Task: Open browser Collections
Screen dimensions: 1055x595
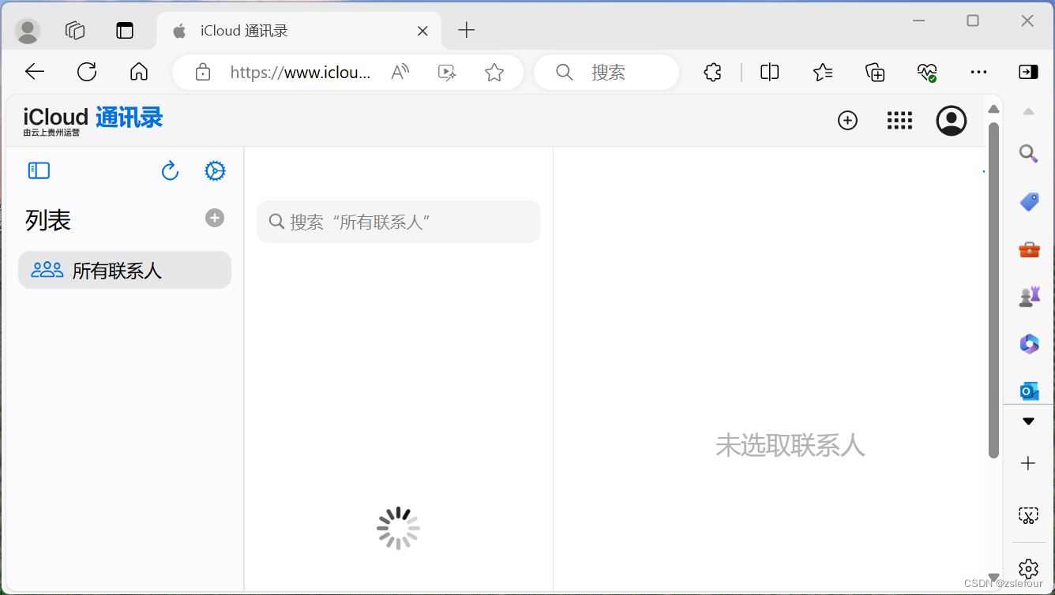Action: click(x=875, y=73)
